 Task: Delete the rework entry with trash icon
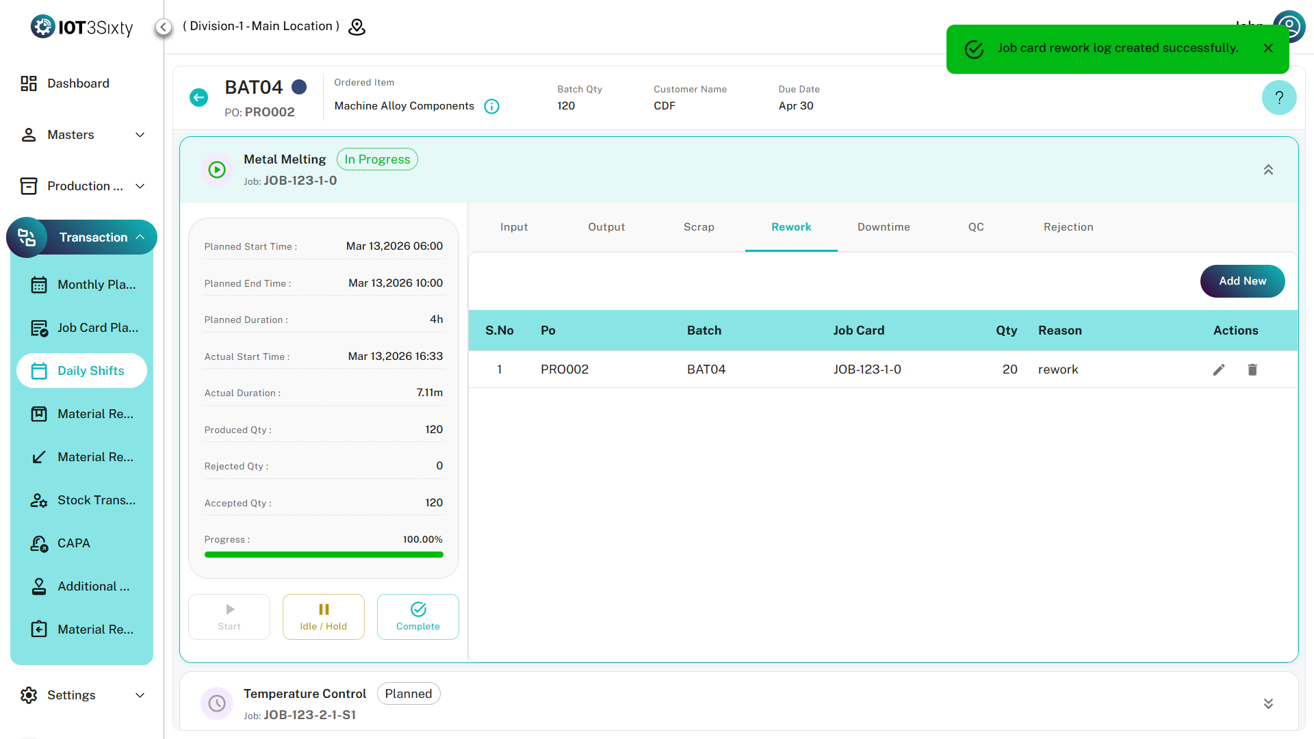[1252, 370]
